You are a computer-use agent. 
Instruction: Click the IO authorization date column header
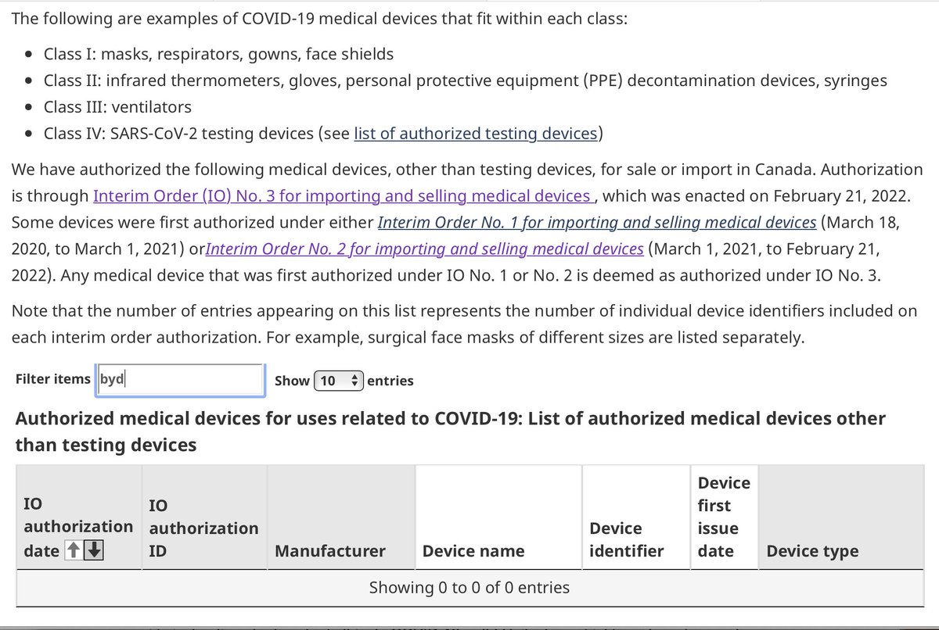(78, 517)
